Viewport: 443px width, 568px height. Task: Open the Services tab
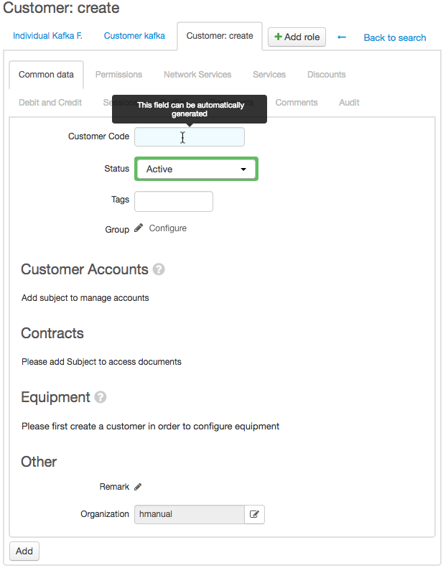coord(269,75)
